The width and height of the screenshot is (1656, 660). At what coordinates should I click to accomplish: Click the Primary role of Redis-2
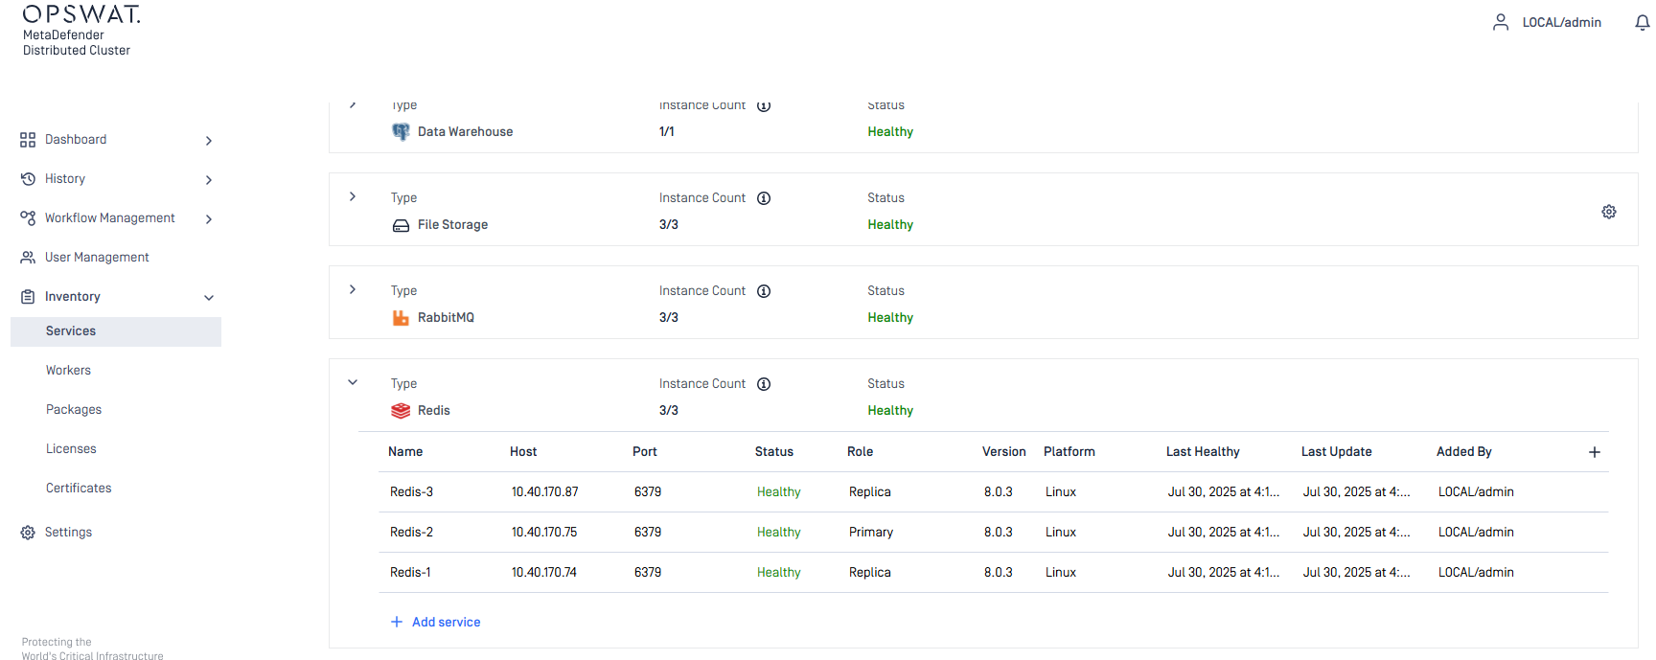coord(871,533)
